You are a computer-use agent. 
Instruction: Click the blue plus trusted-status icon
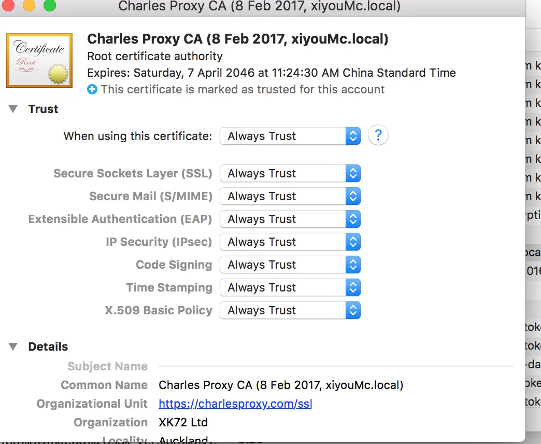92,89
